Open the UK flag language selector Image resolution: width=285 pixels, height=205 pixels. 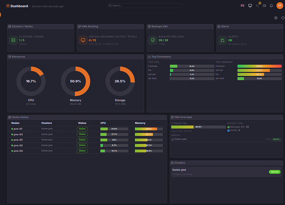coord(242,6)
